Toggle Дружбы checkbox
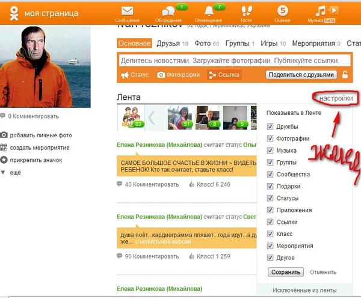 click(x=270, y=126)
